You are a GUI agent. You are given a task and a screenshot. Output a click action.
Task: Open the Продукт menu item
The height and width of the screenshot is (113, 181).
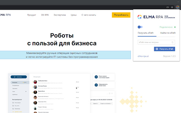[32, 15]
